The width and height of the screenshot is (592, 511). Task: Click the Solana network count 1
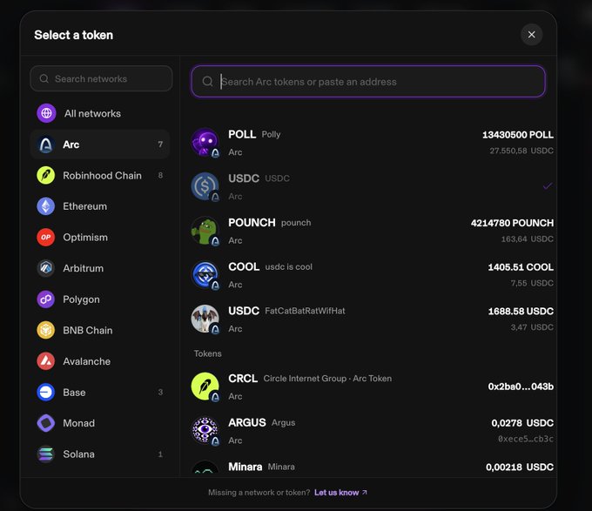click(160, 454)
